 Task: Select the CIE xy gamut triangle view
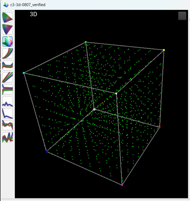(x=7, y=18)
